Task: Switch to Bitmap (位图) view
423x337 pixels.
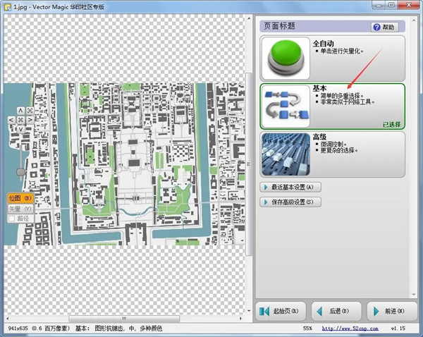Action: (x=20, y=199)
